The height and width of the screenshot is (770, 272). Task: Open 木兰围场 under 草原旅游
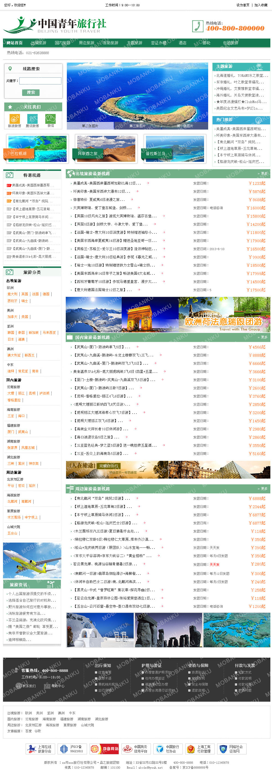(x=14, y=517)
